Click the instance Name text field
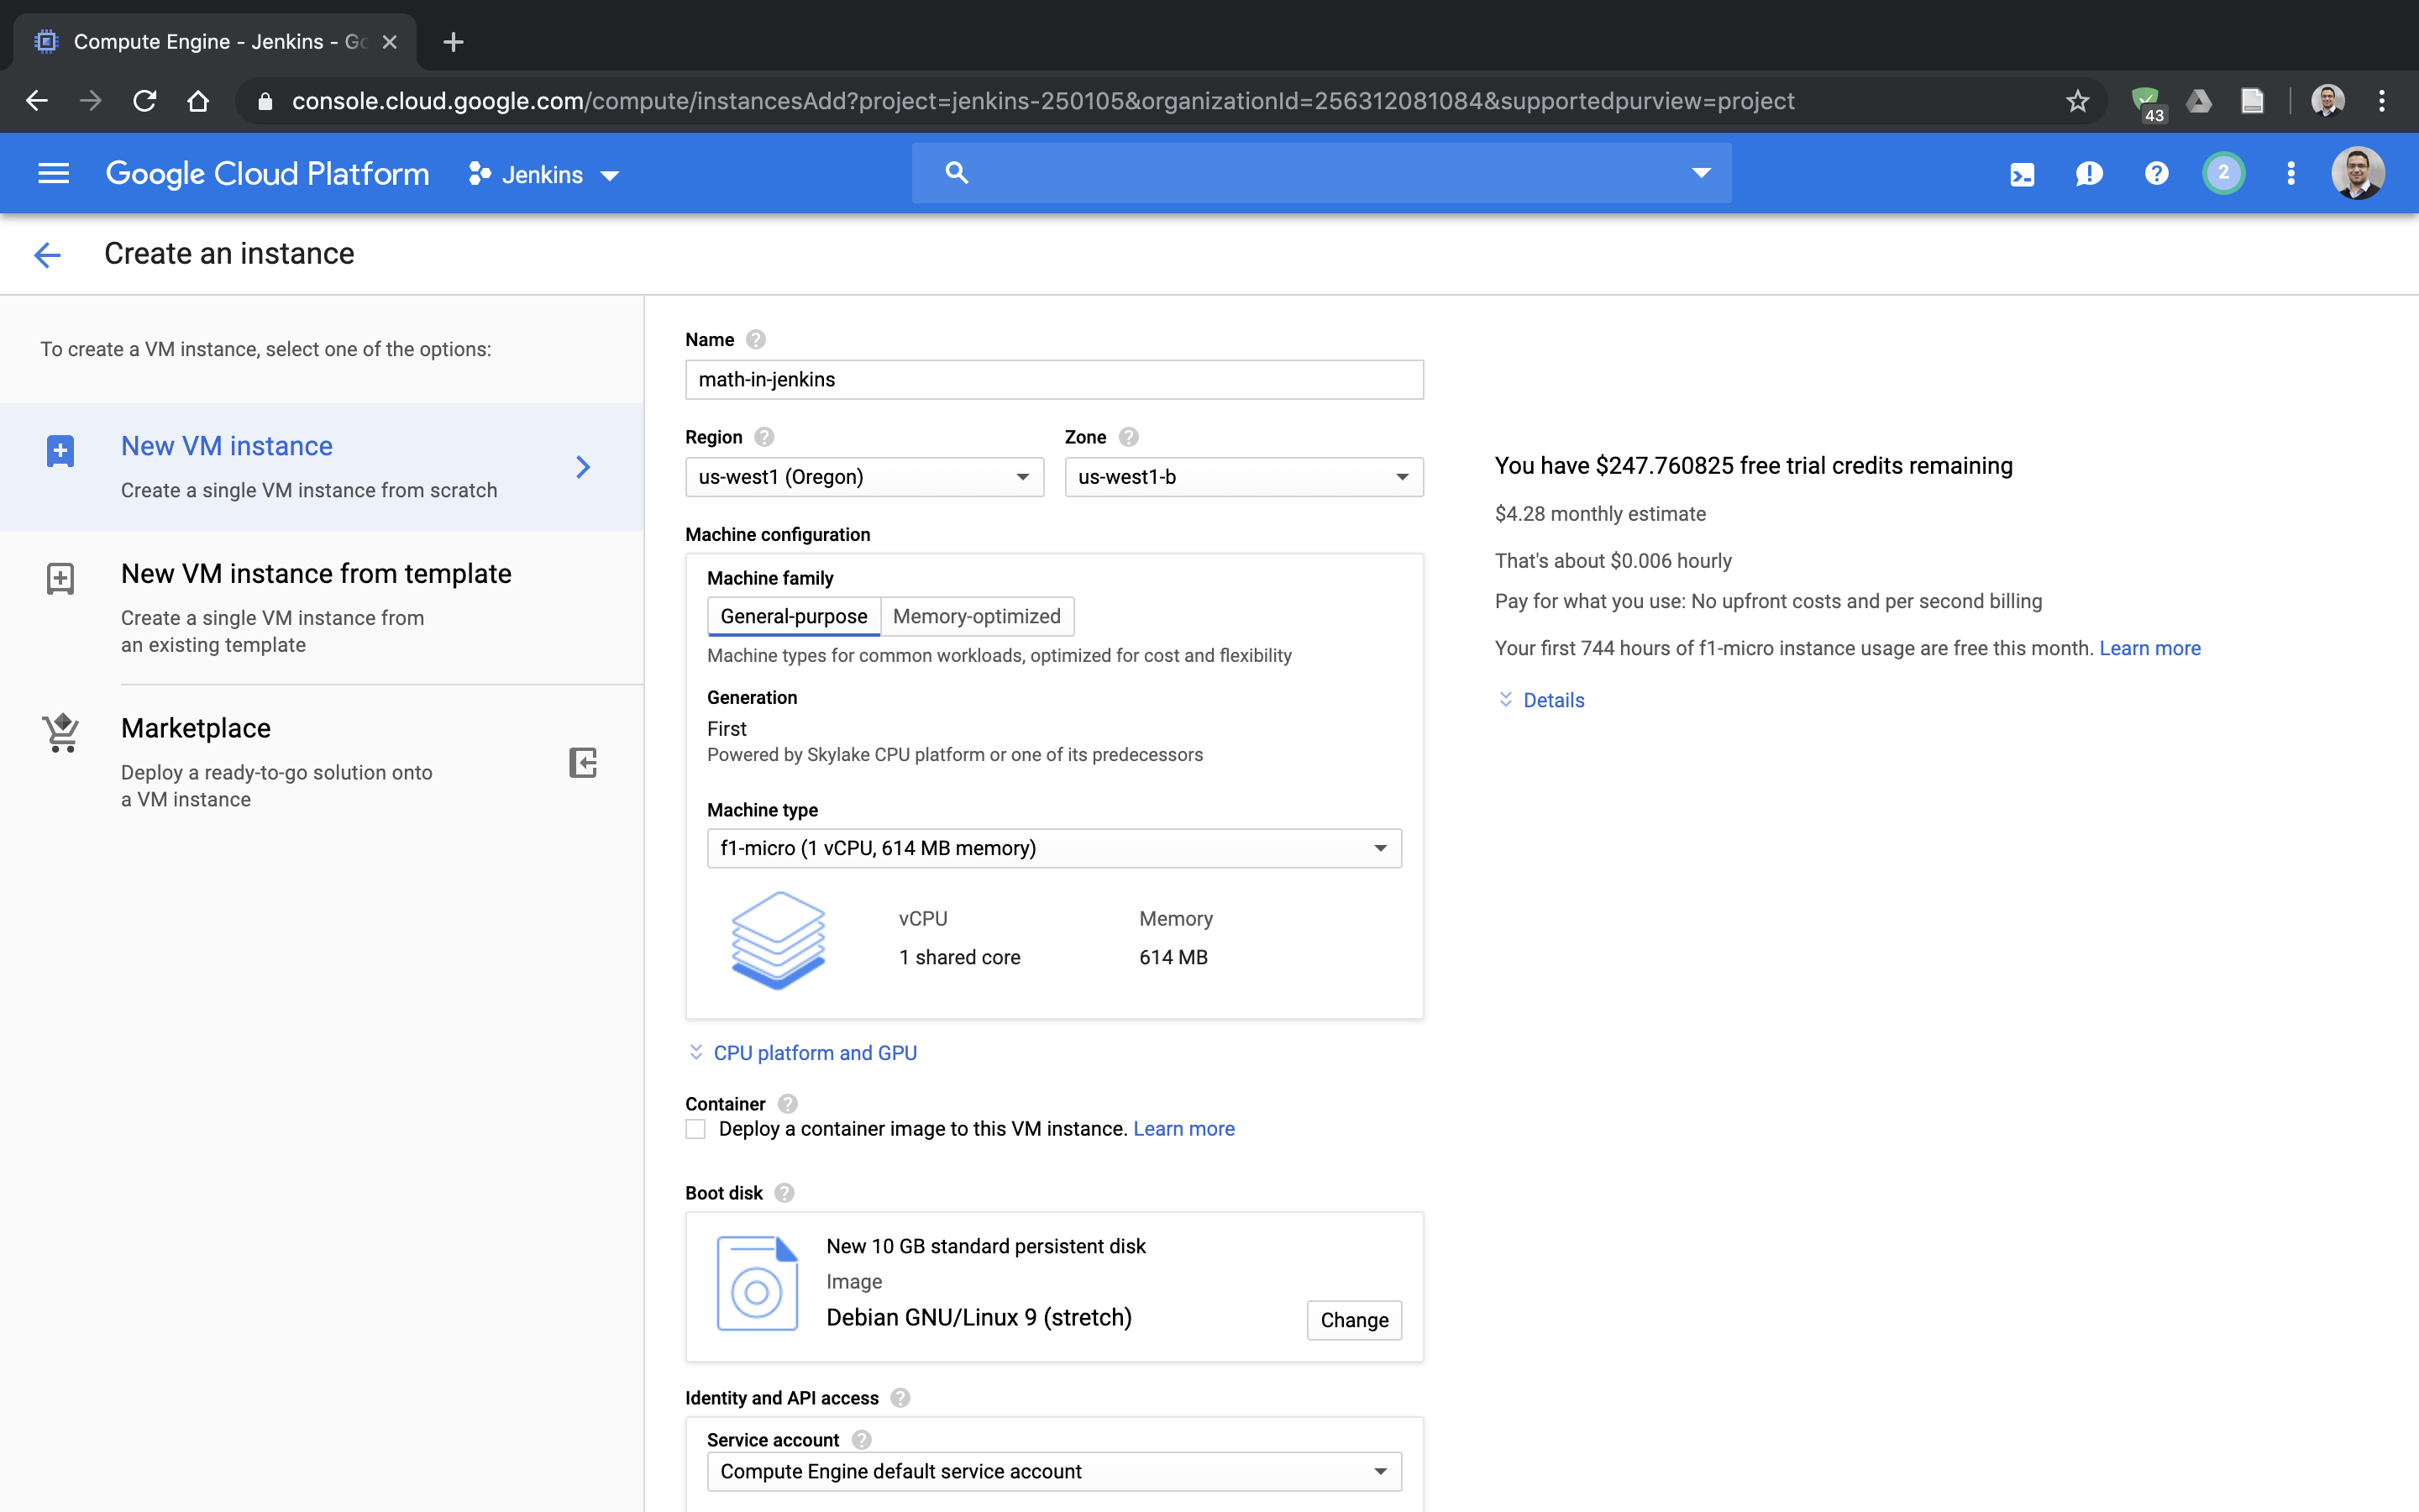The height and width of the screenshot is (1512, 2419). (x=1053, y=380)
